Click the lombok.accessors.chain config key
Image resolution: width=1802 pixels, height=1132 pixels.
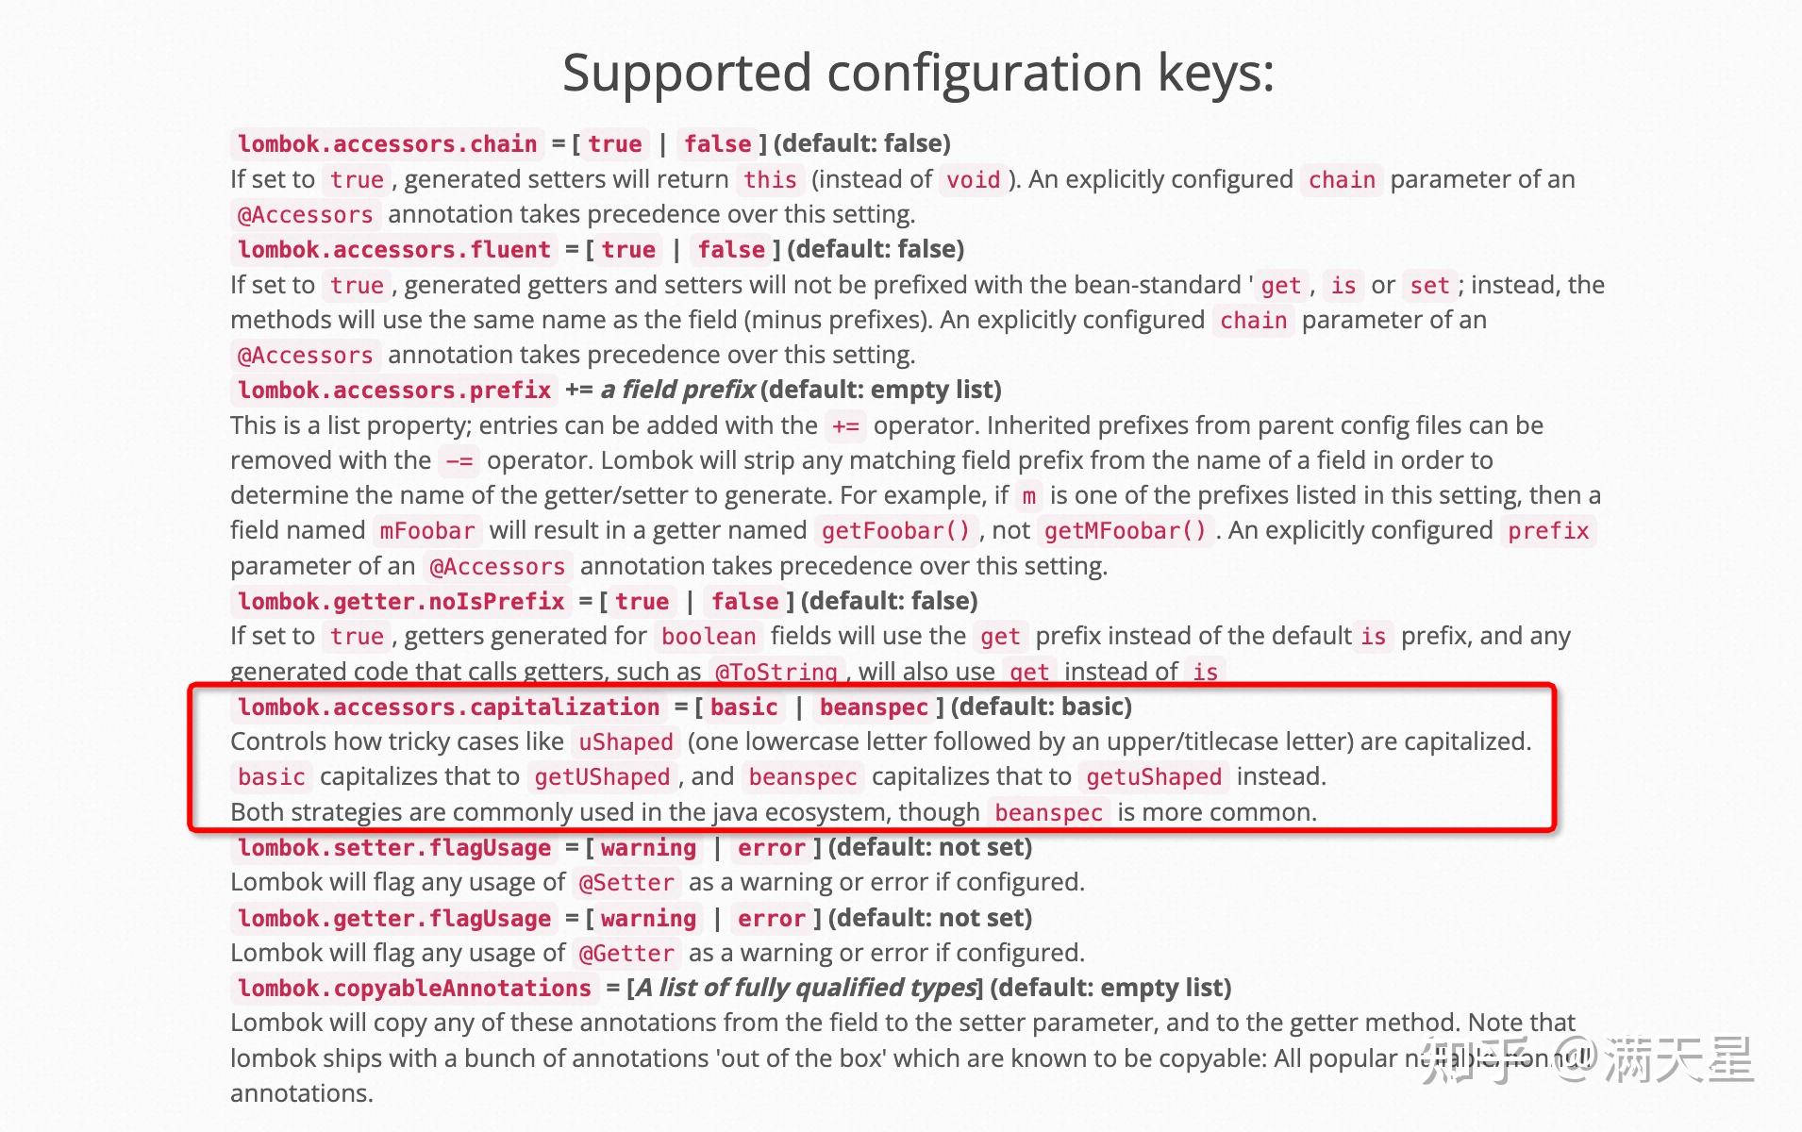click(x=388, y=143)
